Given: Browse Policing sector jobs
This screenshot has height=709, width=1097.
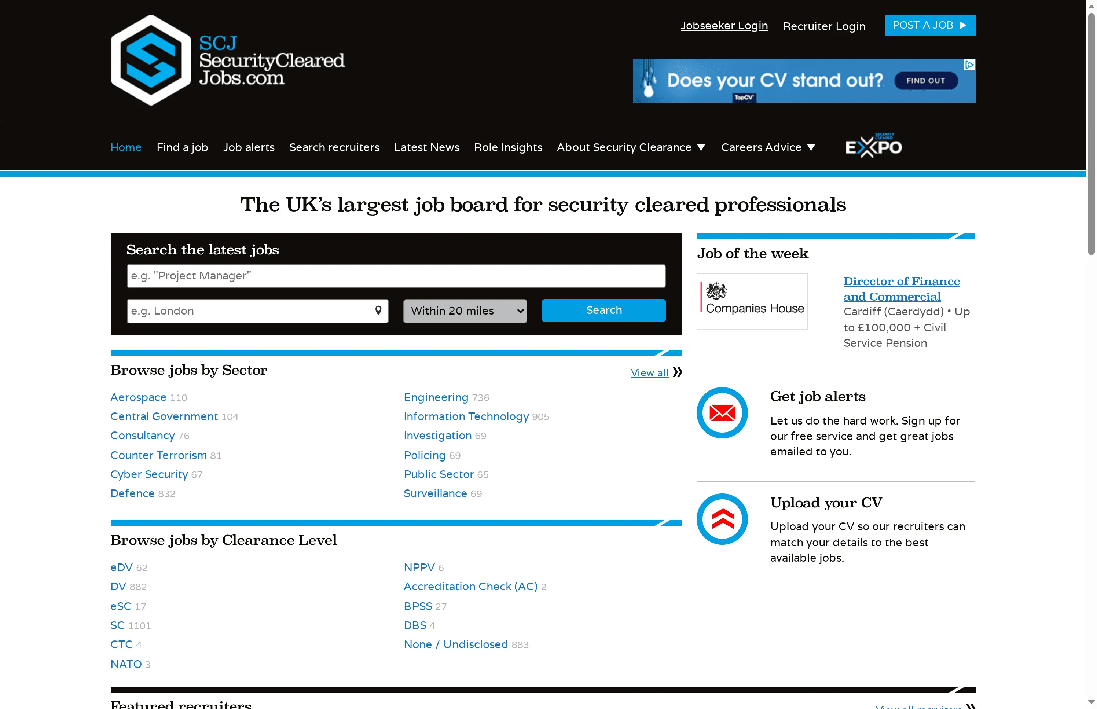Looking at the screenshot, I should pyautogui.click(x=425, y=455).
